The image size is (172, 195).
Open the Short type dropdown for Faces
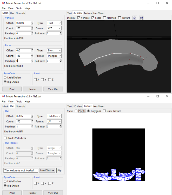pos(54,50)
